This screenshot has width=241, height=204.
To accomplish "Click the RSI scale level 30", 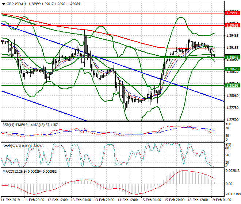I will [227, 136].
